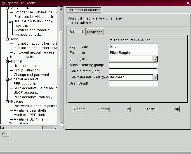191x154 pixels.
Task: Switch to the Privileges tab
Action: 95,32
